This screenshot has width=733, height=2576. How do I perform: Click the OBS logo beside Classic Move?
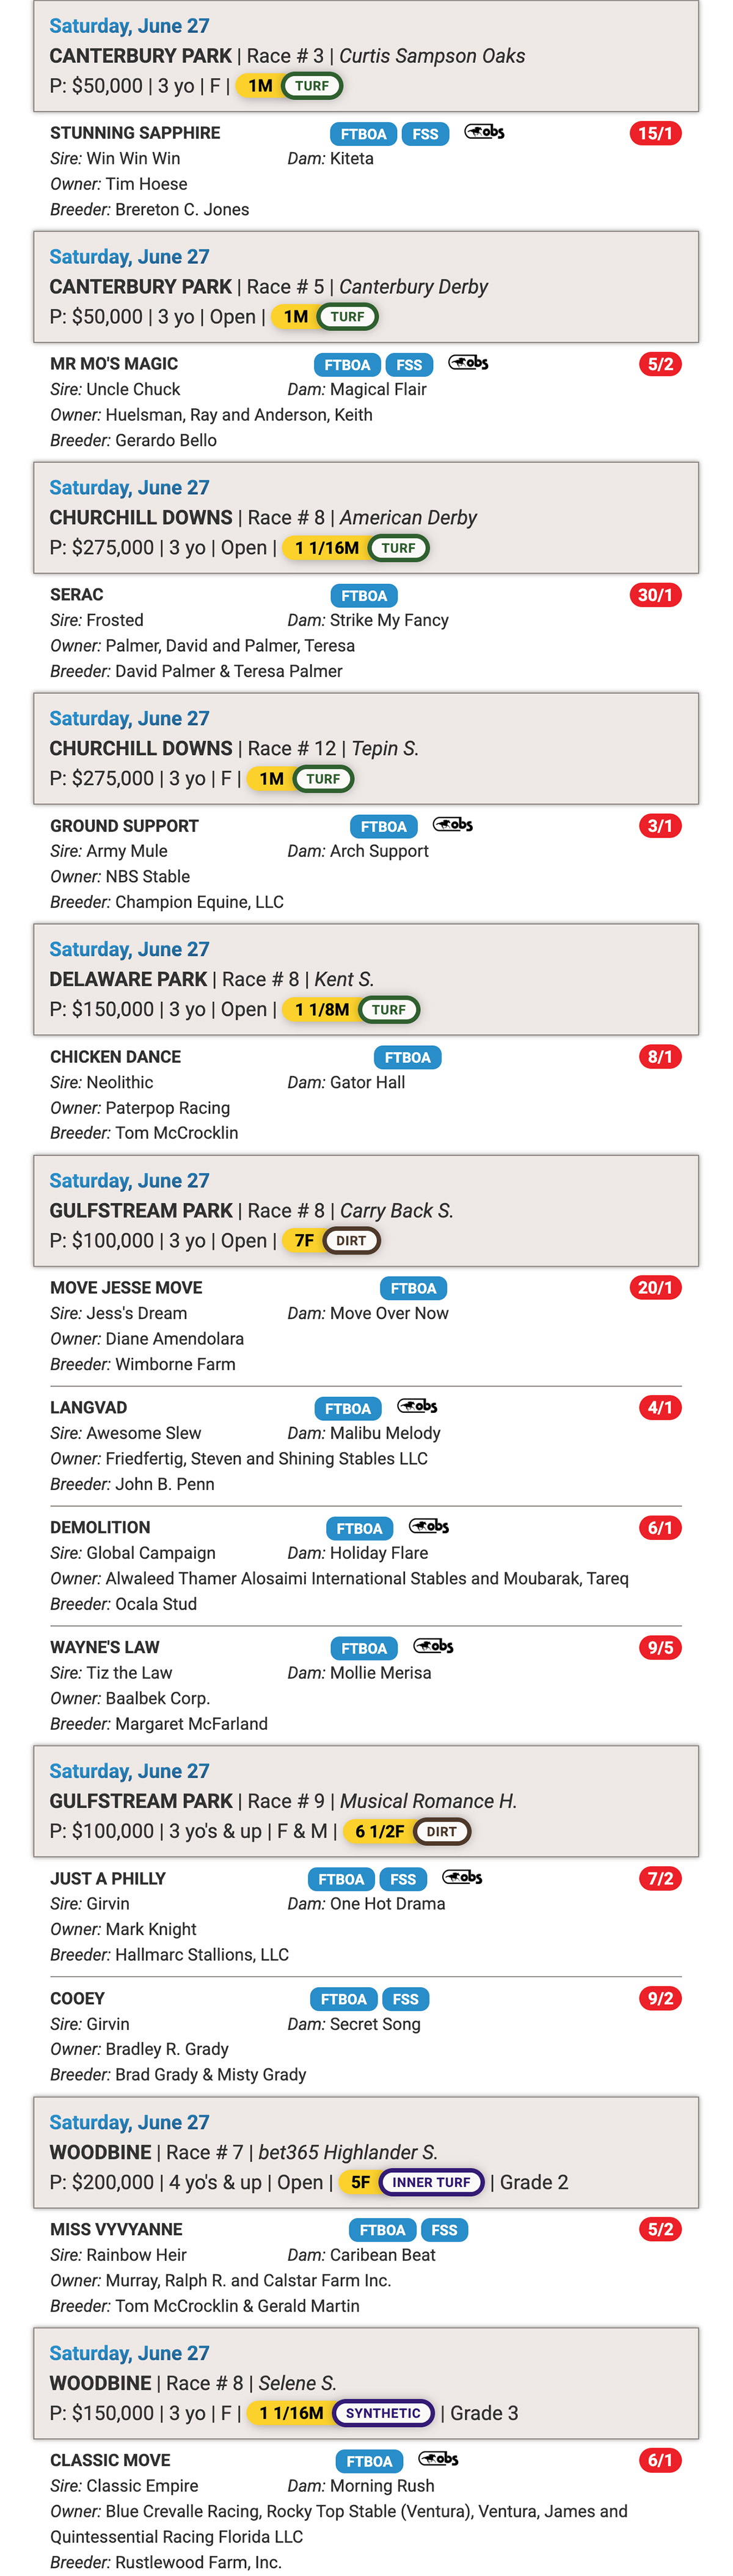438,2459
